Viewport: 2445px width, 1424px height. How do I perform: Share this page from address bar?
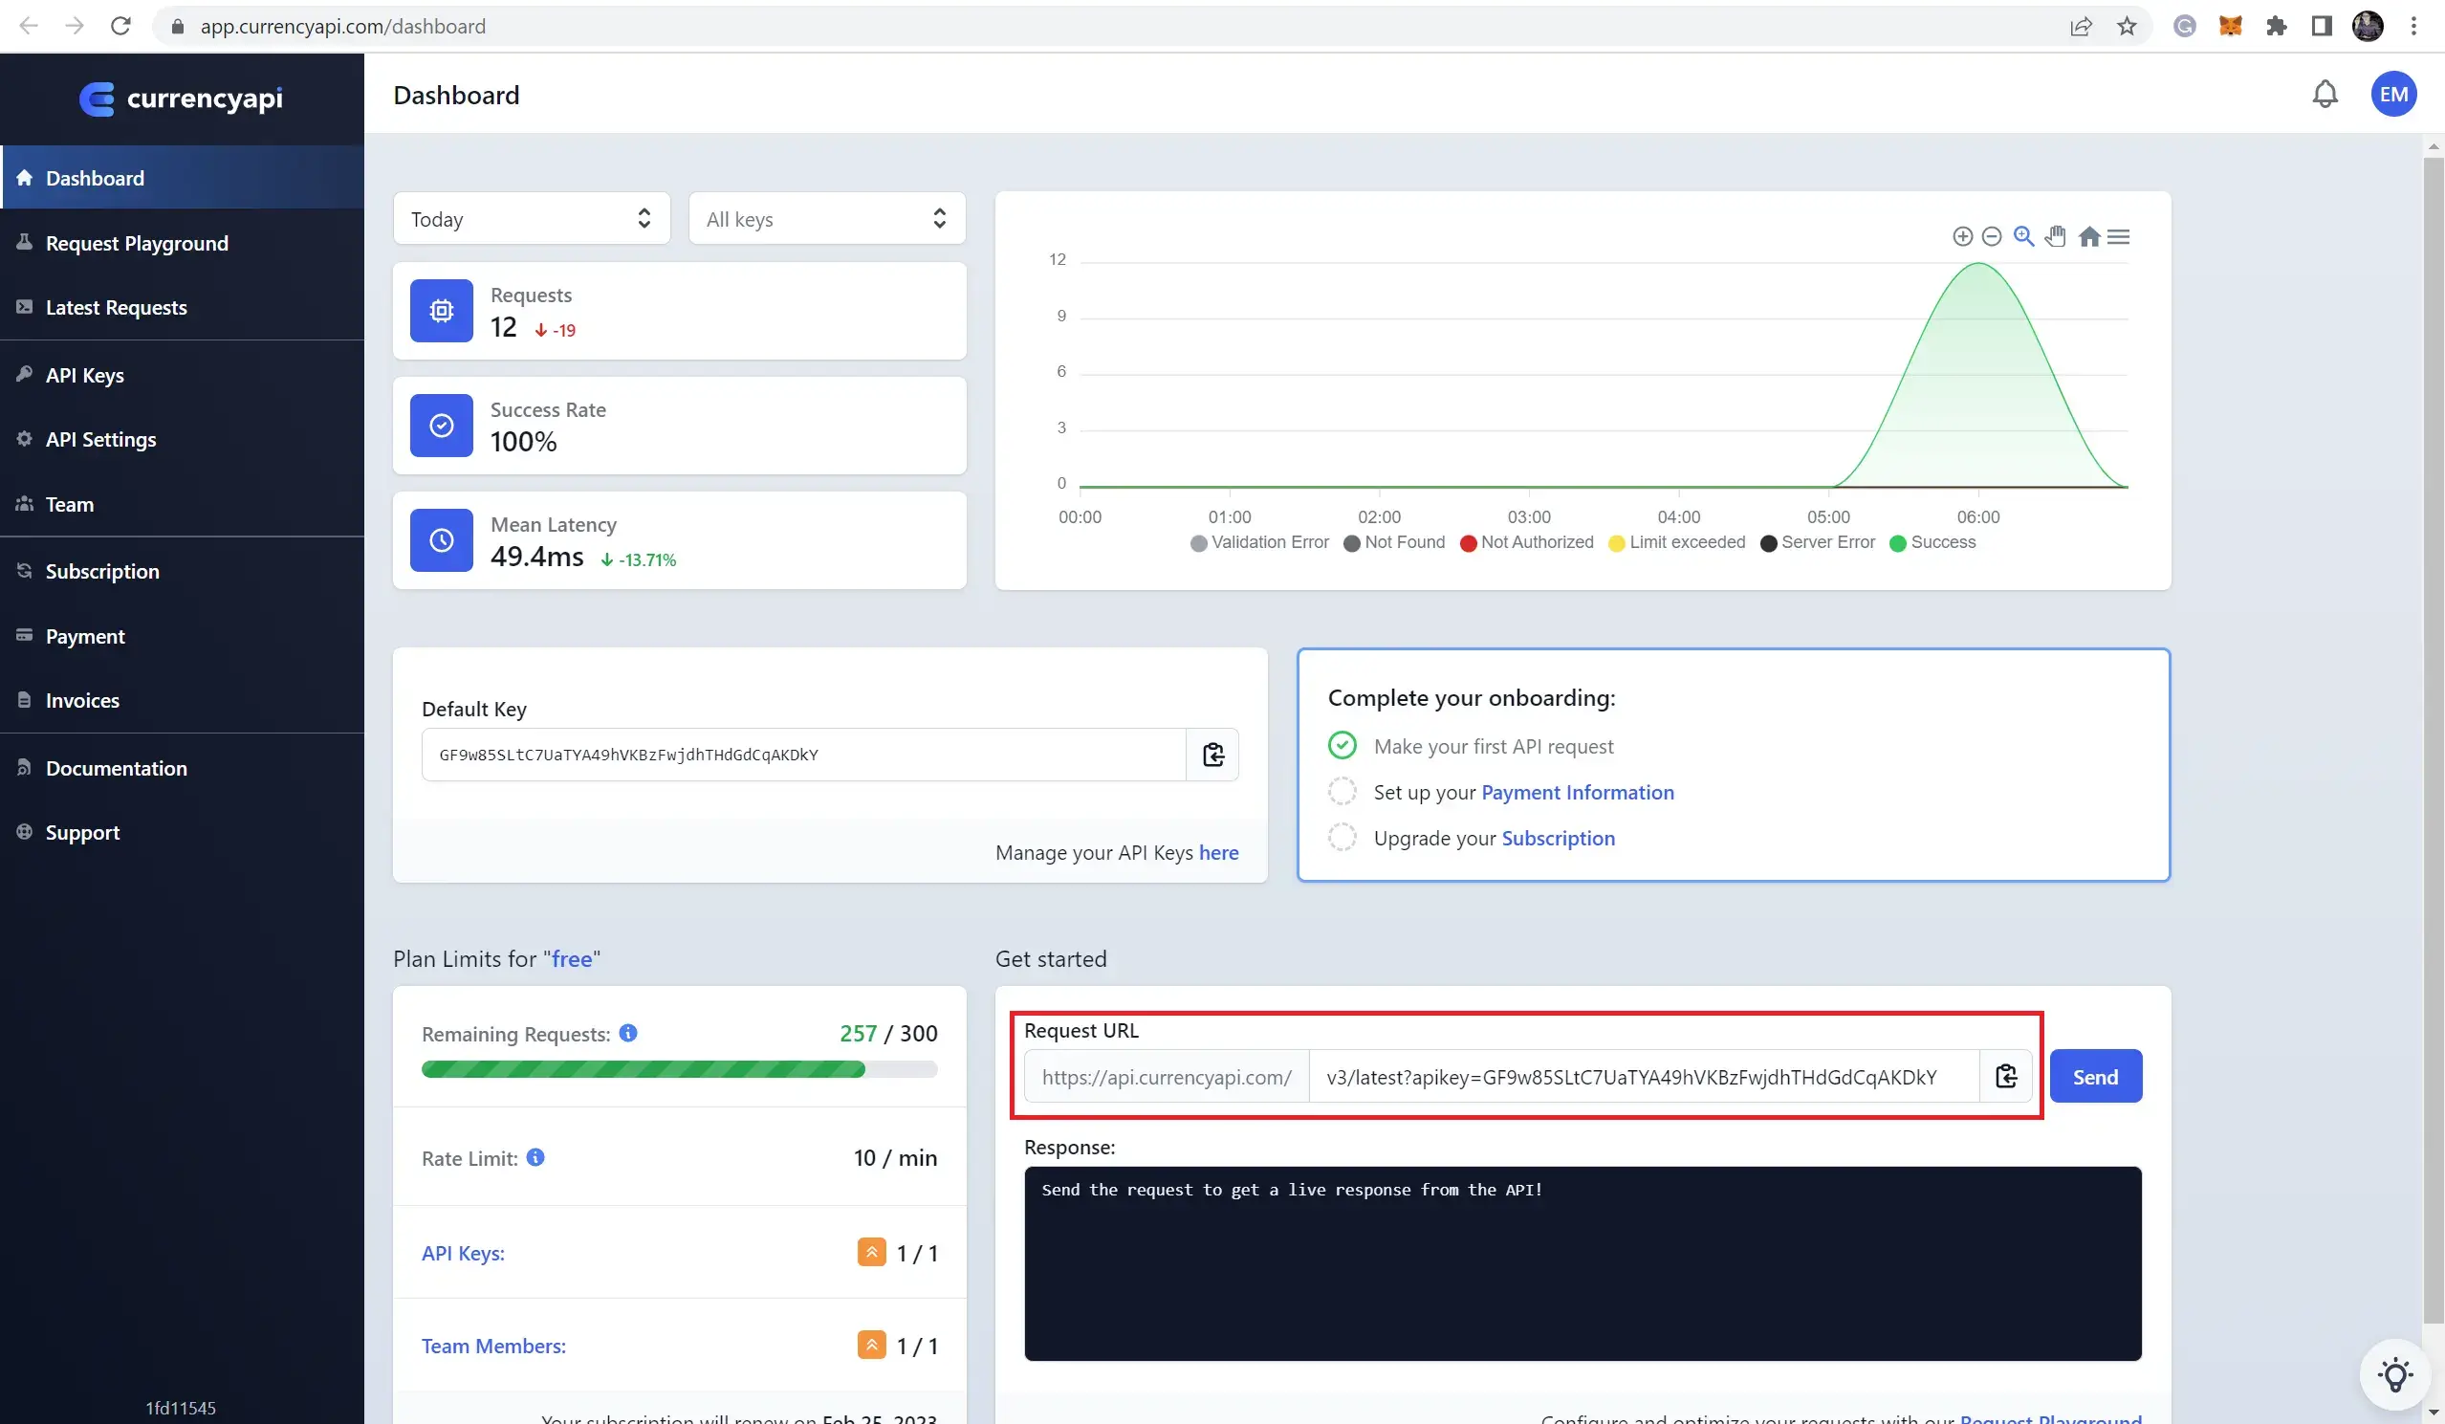click(2080, 26)
